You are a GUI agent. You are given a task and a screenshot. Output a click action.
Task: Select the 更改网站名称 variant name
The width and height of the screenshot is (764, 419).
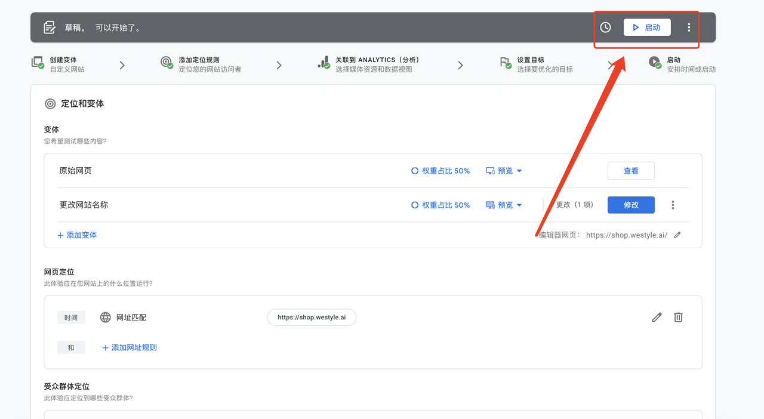click(x=84, y=205)
